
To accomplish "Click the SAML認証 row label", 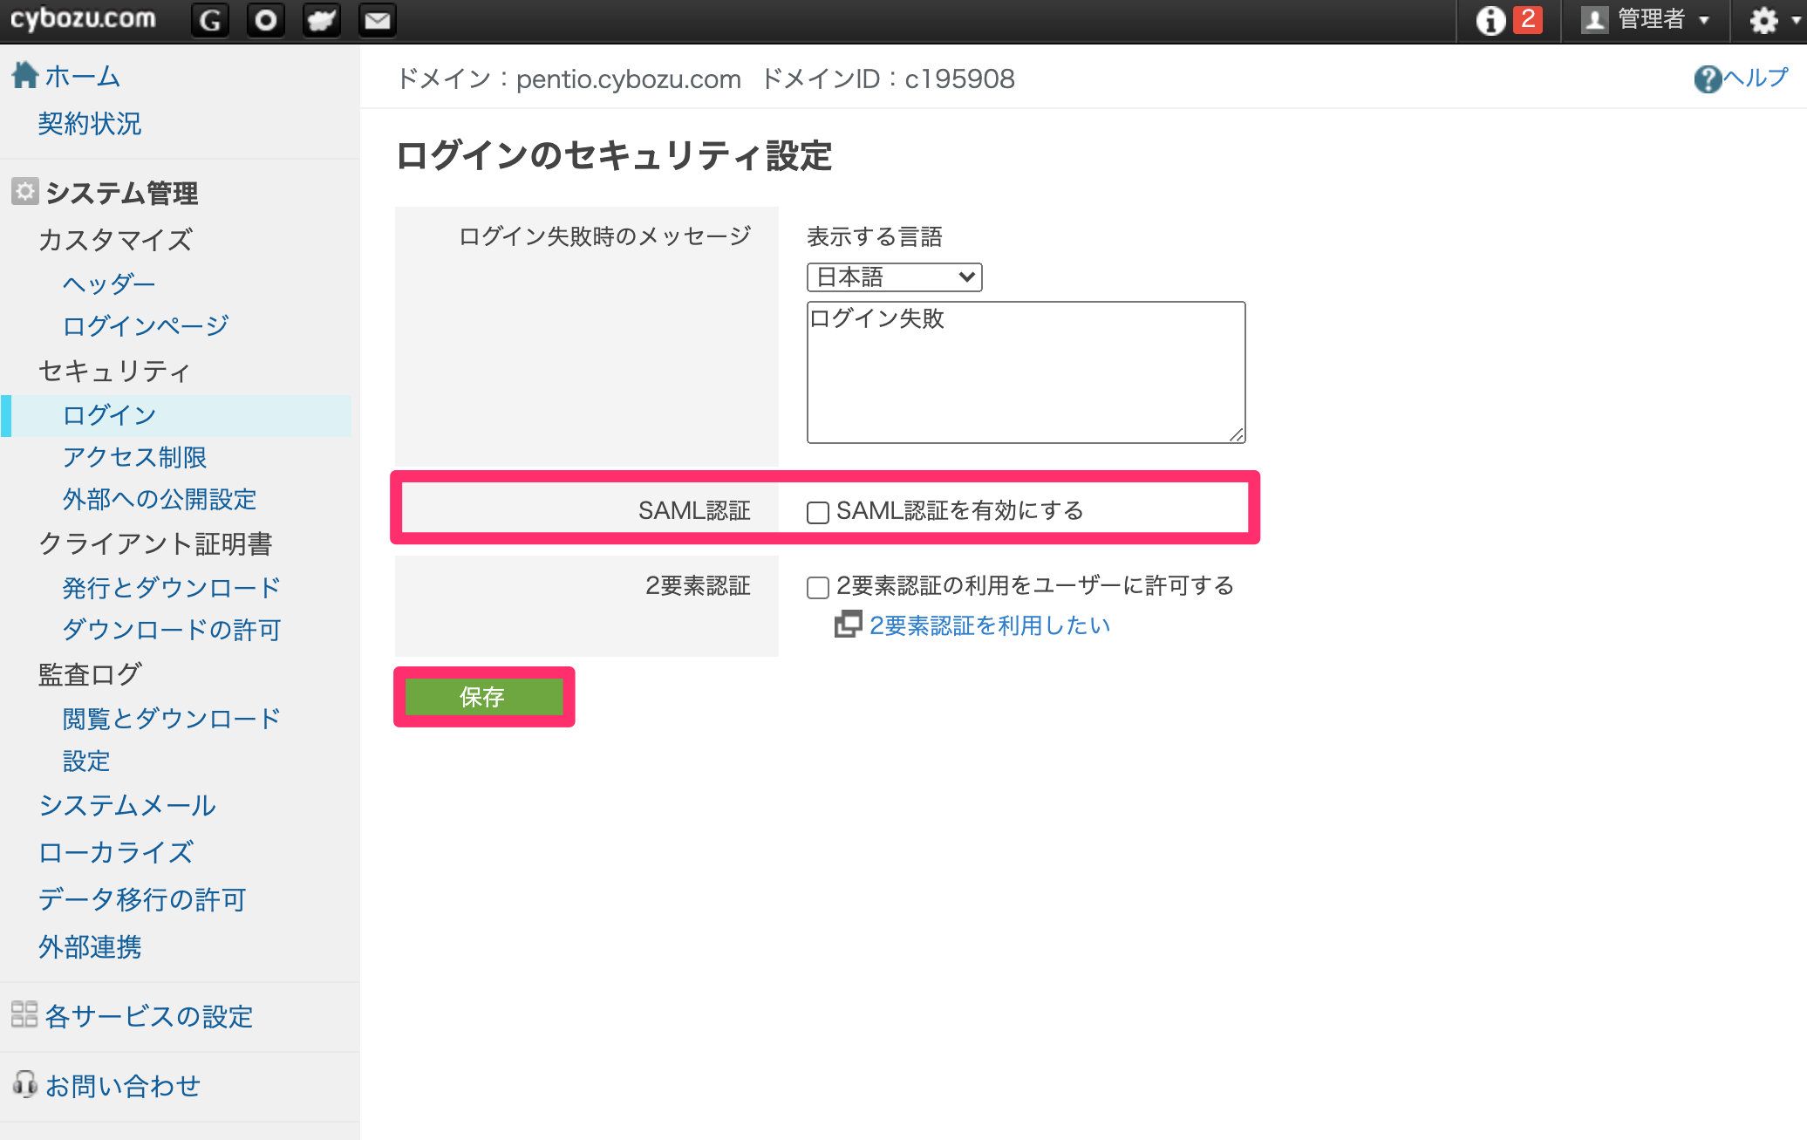I will (x=694, y=510).
